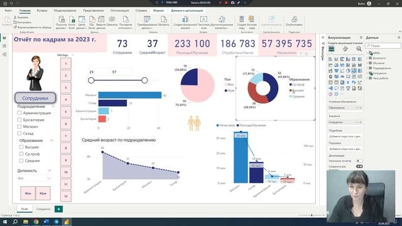Open the Сотрудники page tab at bottom
This screenshot has height=226, width=402.
click(x=43, y=209)
